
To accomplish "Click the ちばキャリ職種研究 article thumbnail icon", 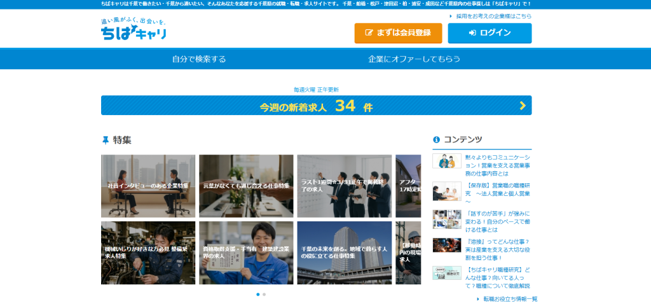I will tap(446, 273).
